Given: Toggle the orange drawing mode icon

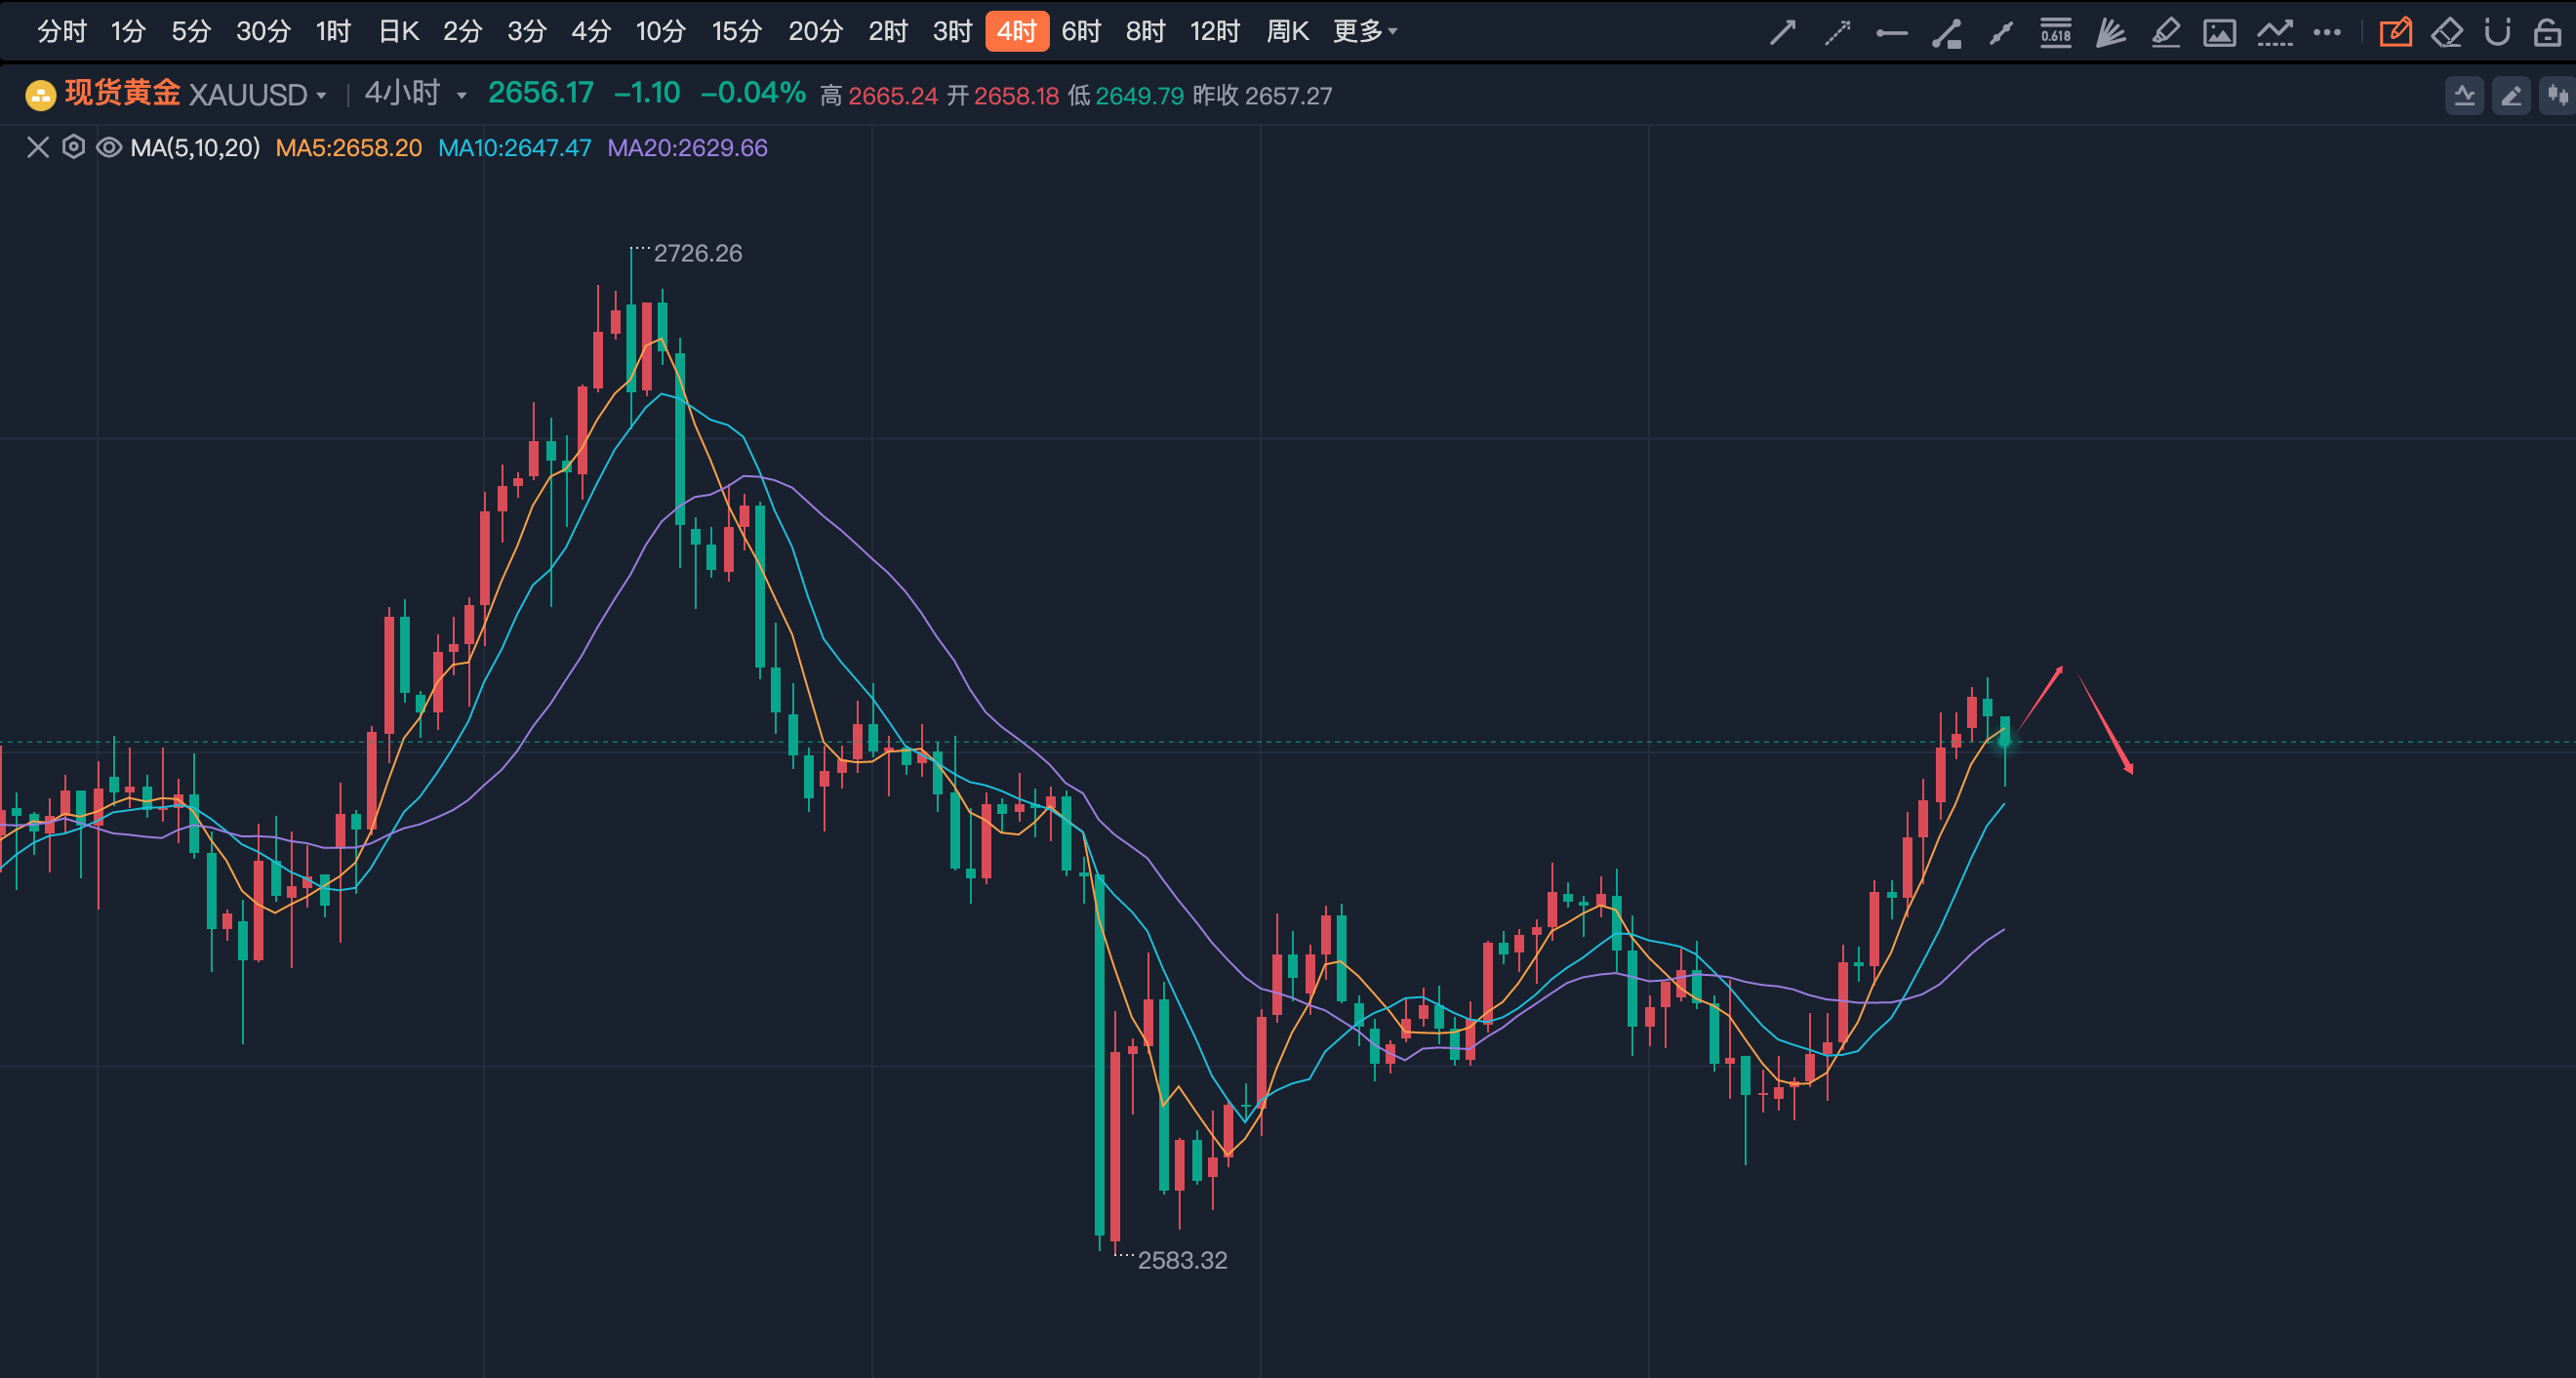Looking at the screenshot, I should [x=2396, y=33].
